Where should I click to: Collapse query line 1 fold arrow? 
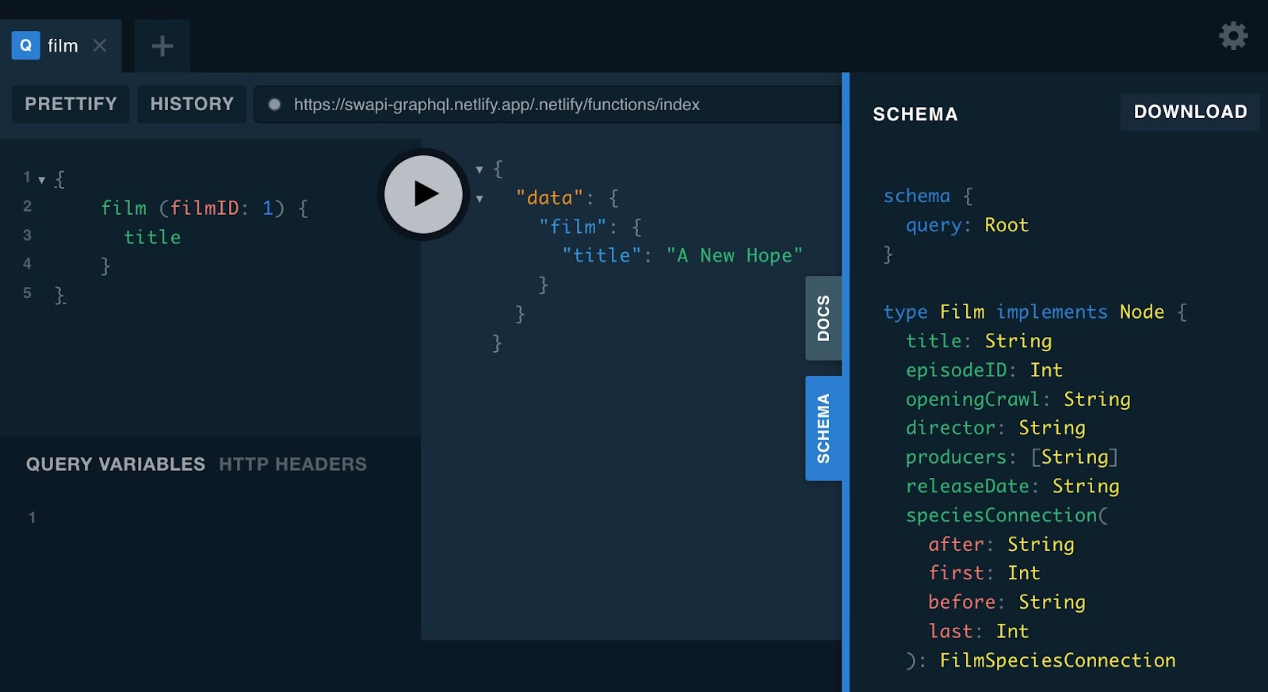click(x=41, y=180)
